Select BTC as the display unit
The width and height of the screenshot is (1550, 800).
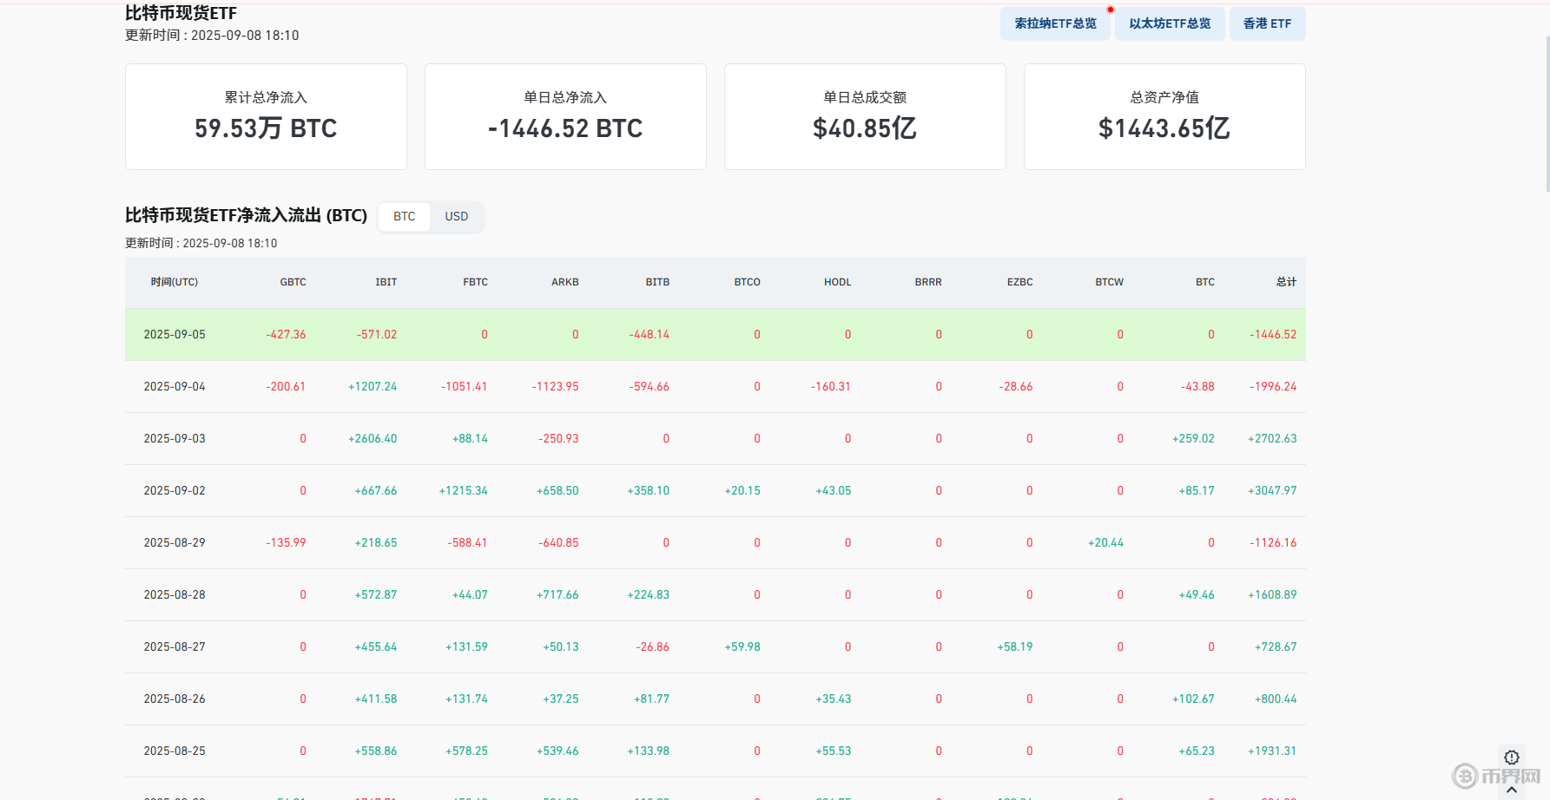[404, 216]
